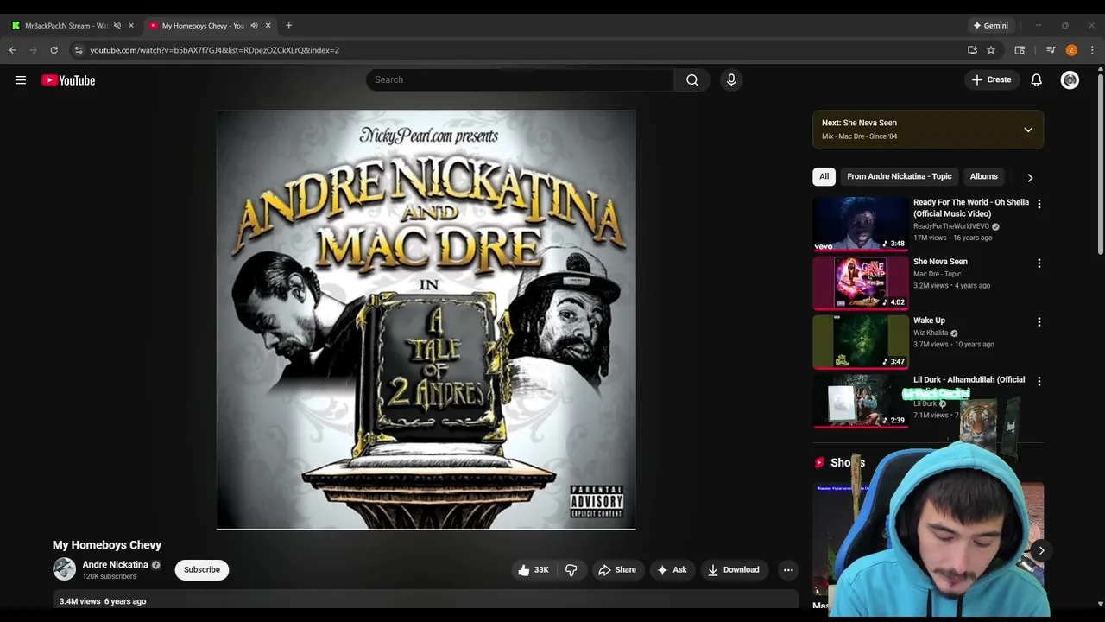This screenshot has width=1105, height=622.
Task: Open the new tab plus button
Action: pyautogui.click(x=288, y=25)
